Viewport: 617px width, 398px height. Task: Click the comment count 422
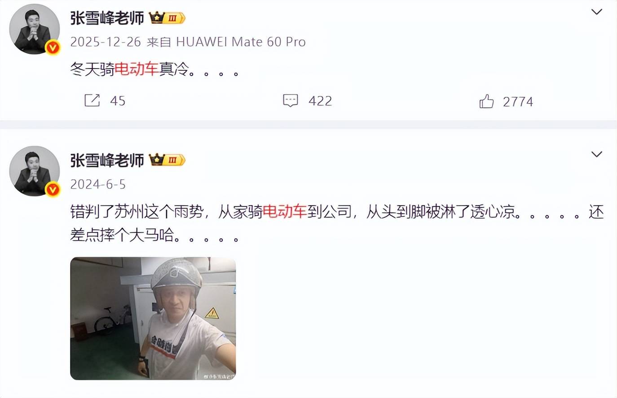(320, 101)
